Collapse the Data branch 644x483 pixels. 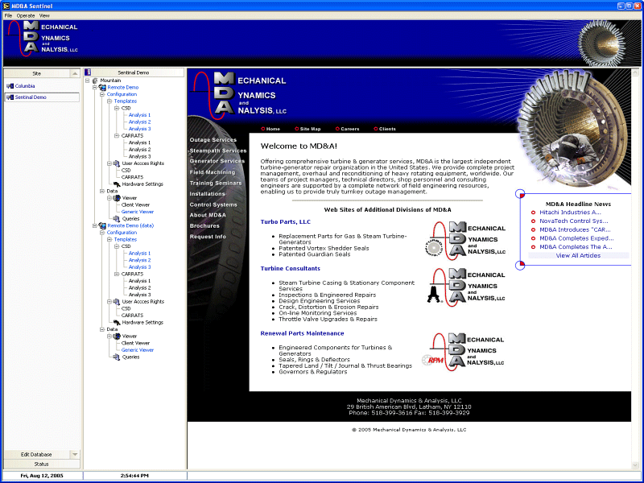click(x=101, y=191)
